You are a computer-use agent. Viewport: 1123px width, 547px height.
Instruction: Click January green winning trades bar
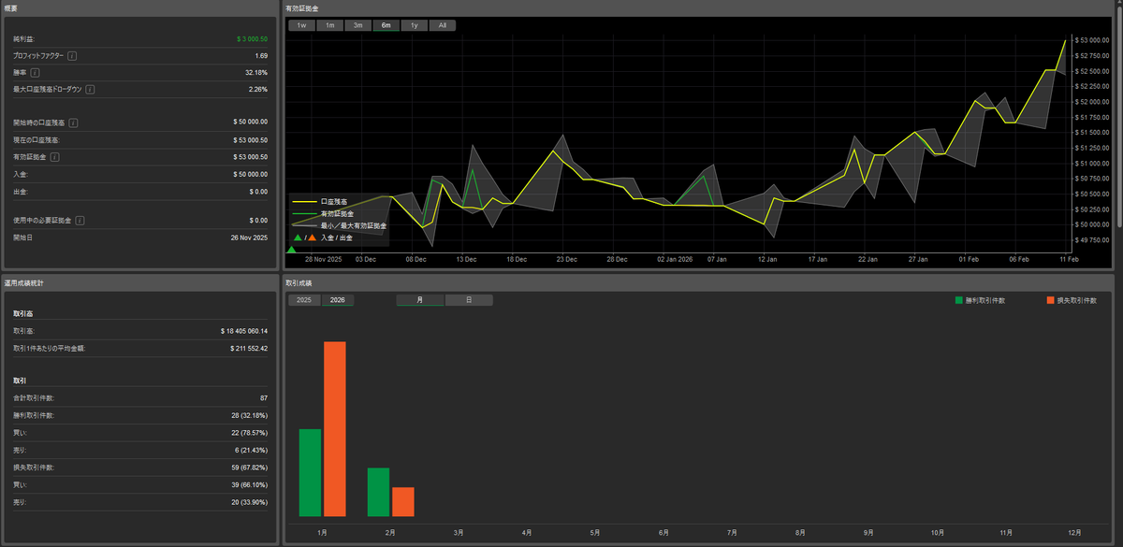tap(310, 472)
